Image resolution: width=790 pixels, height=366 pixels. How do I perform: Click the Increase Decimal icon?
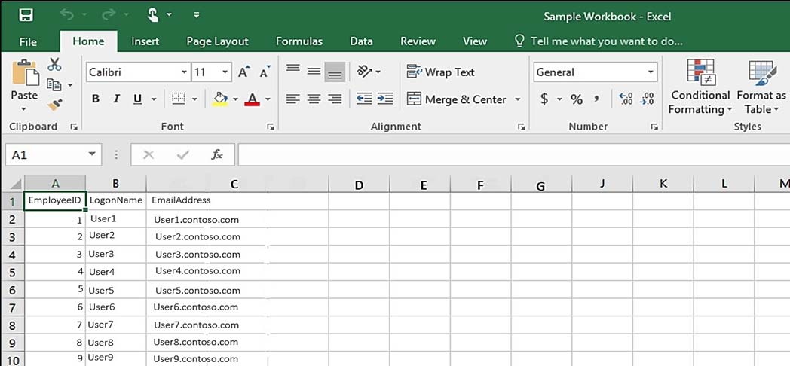coord(626,99)
